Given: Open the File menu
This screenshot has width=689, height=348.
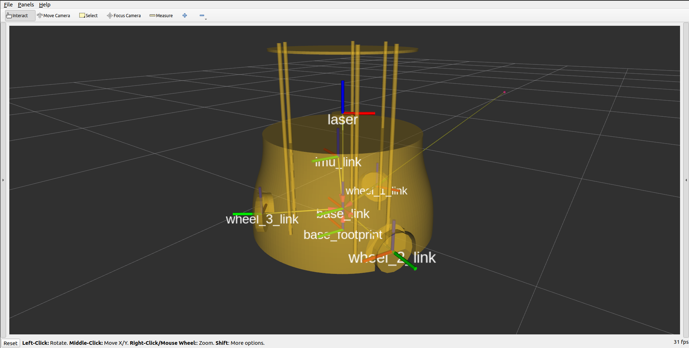Looking at the screenshot, I should coord(8,5).
